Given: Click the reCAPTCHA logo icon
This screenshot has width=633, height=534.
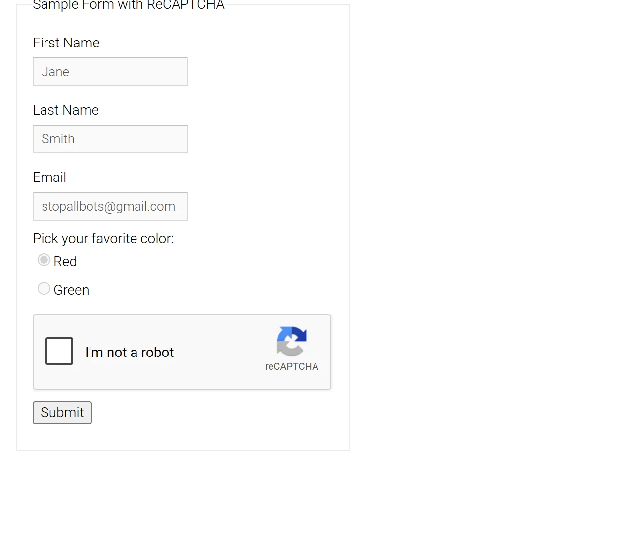Looking at the screenshot, I should click(x=292, y=341).
